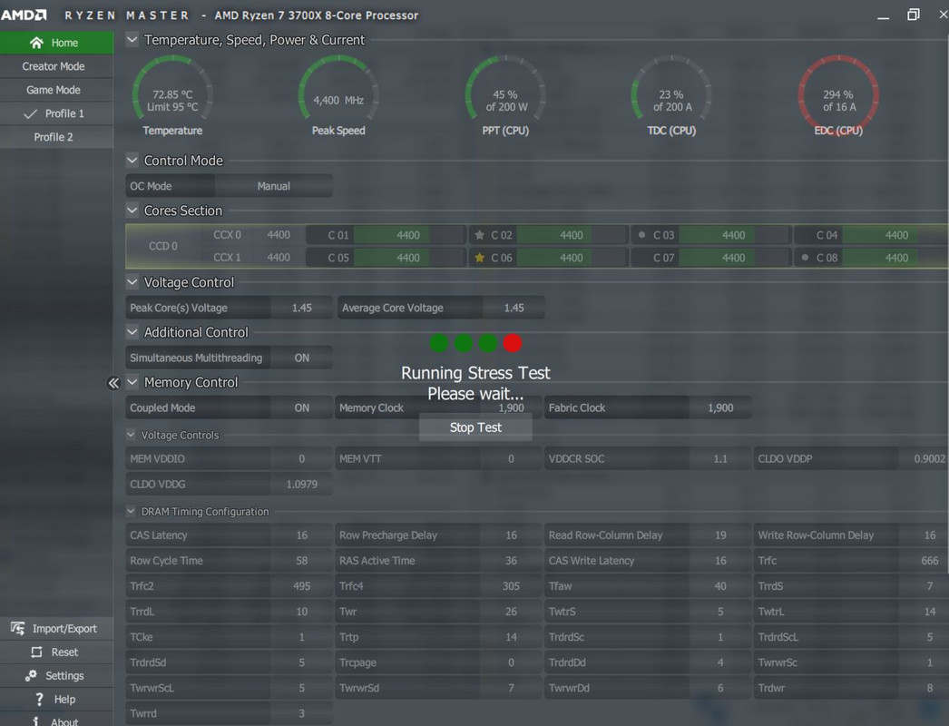
Task: Click the Fabric Clock 1,900 field
Action: point(720,408)
